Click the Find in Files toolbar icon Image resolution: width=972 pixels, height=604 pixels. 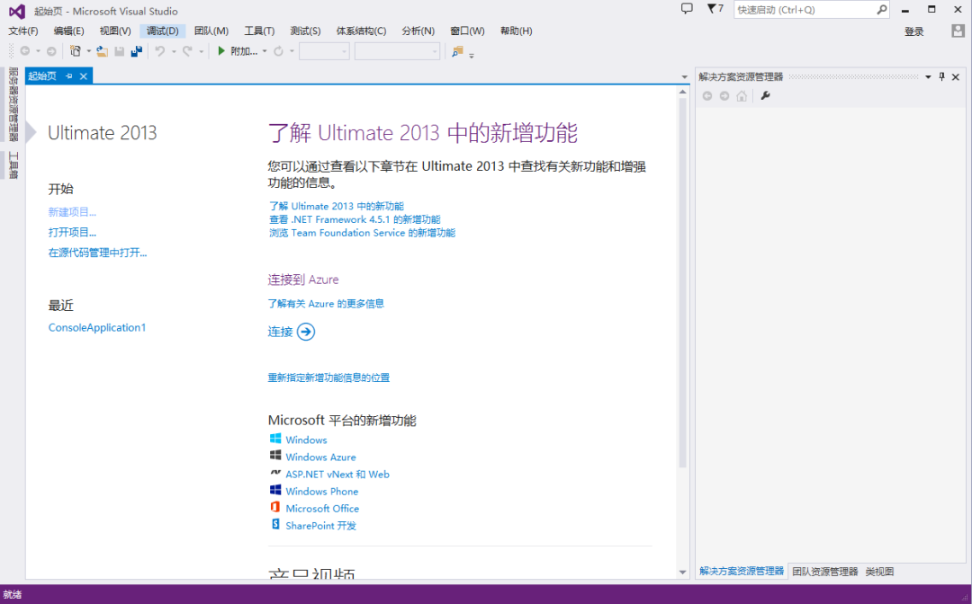(457, 51)
